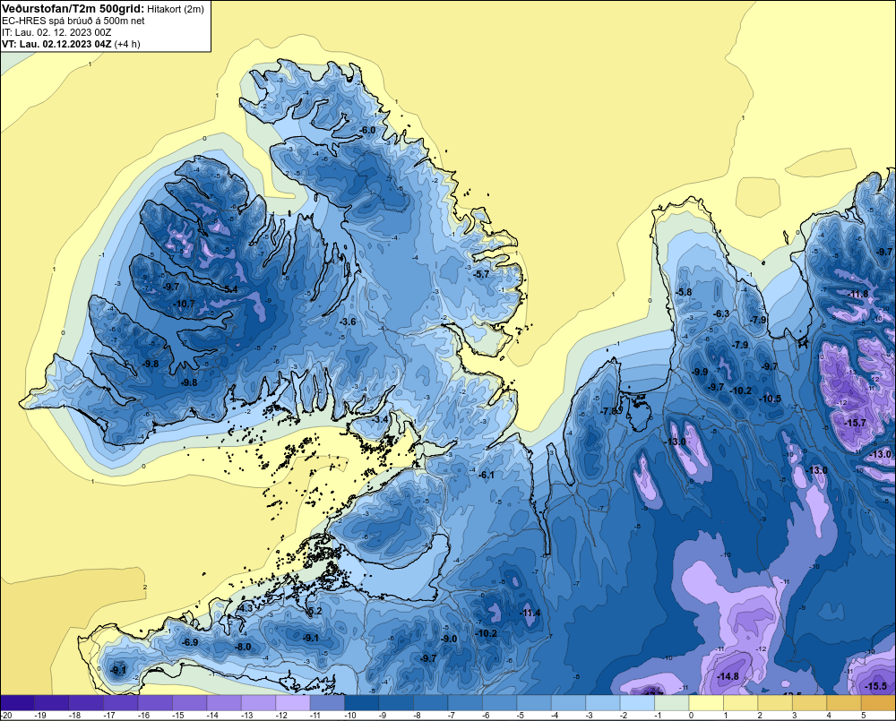
Task: Click the -3.6 temperature label
Action: [348, 322]
